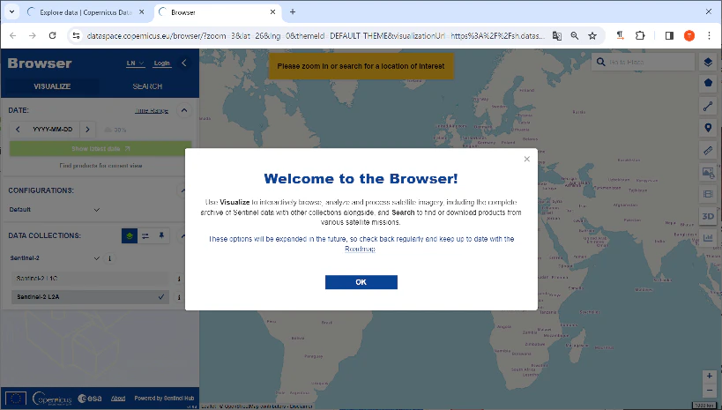Screen dimensions: 722x410
Task: Open the Default configuration dropdown
Action: 55,210
